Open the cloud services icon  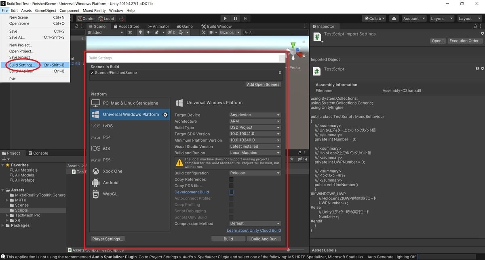(394, 19)
